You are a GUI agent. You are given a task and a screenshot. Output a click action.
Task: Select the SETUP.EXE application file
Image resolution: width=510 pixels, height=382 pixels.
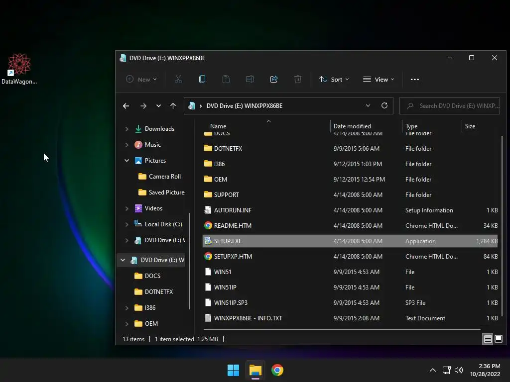350,241
